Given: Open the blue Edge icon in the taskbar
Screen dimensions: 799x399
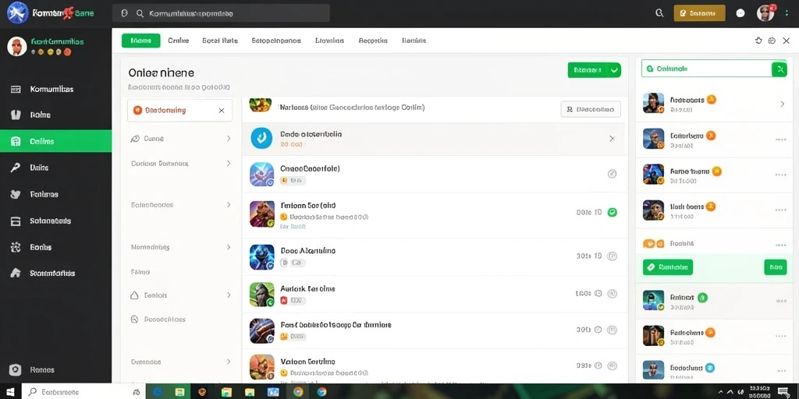Looking at the screenshot, I should (x=157, y=392).
